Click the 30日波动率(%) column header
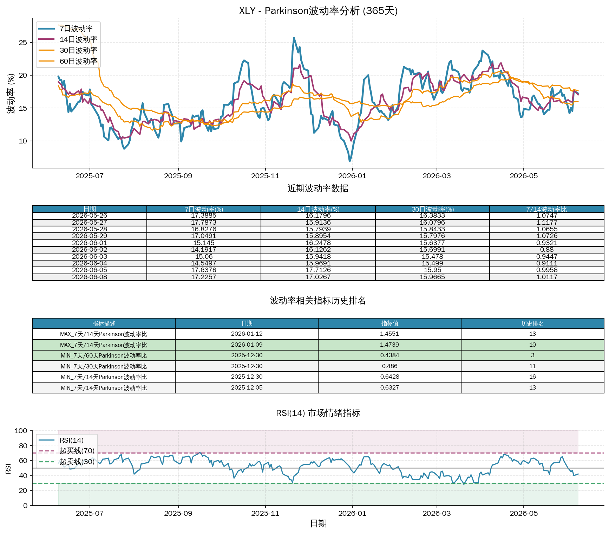The height and width of the screenshot is (533, 609). [x=433, y=209]
